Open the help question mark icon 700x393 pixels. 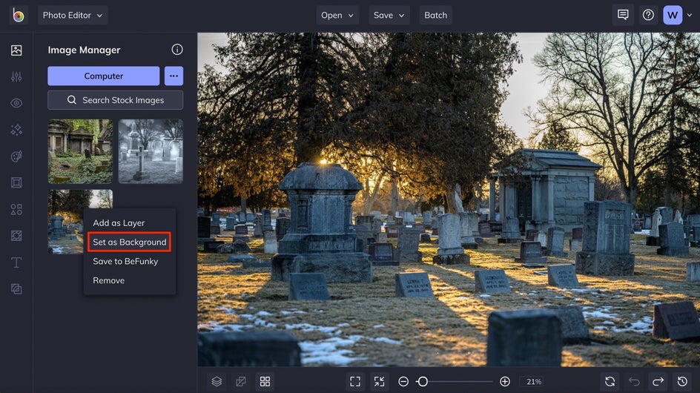[x=648, y=15]
